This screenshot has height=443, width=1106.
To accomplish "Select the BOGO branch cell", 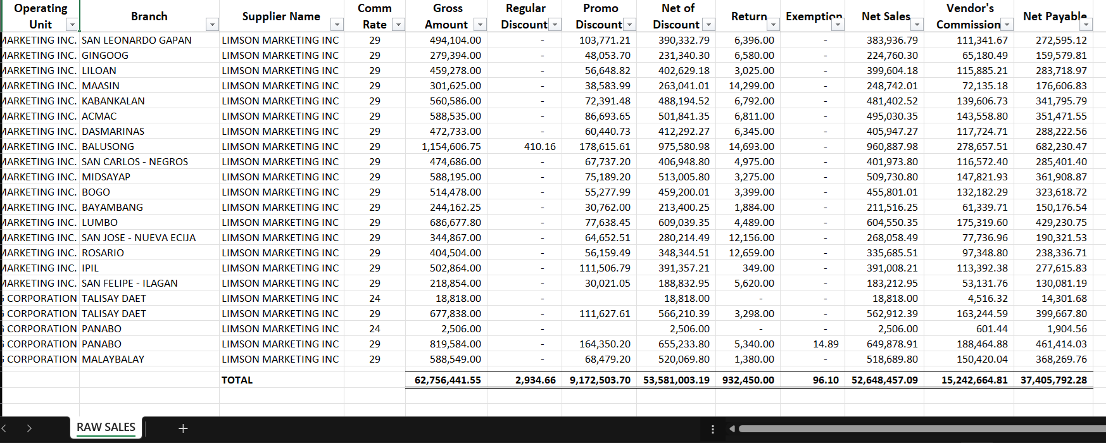I will point(149,192).
